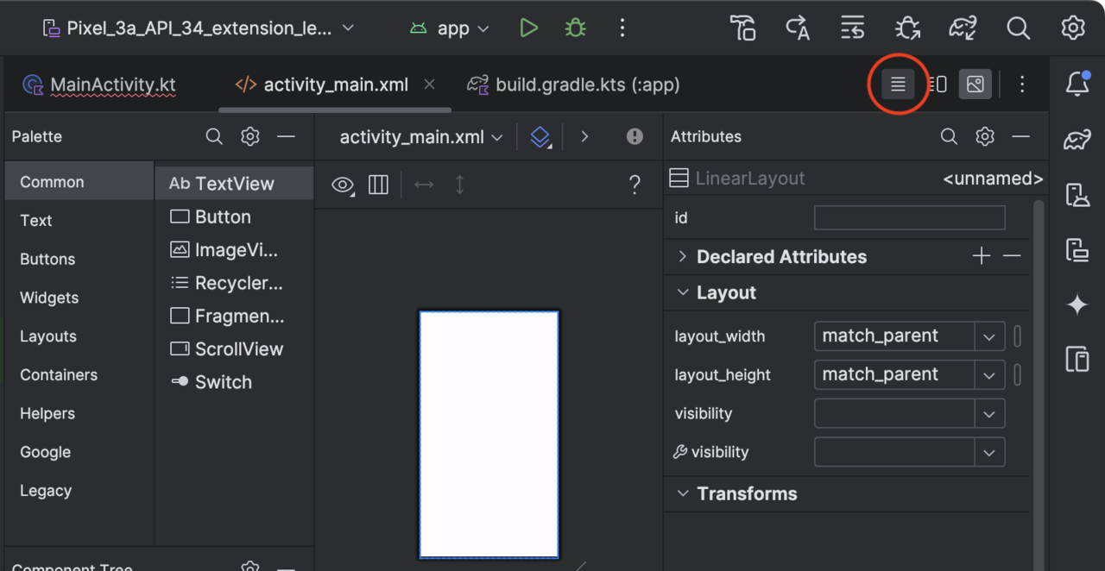This screenshot has height=571, width=1105.
Task: Select the Buttons category in Palette
Action: (47, 260)
